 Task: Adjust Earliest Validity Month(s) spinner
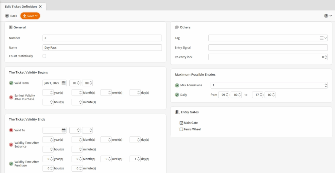click(80, 93)
